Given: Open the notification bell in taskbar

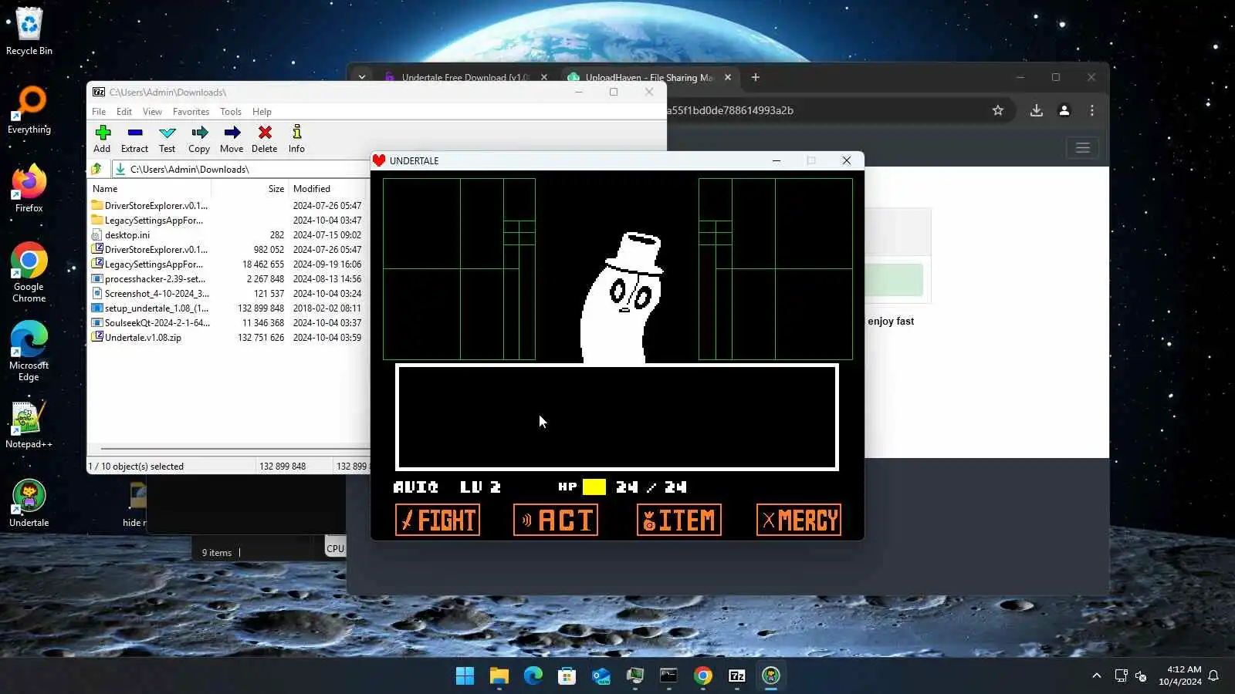Looking at the screenshot, I should tap(1213, 676).
